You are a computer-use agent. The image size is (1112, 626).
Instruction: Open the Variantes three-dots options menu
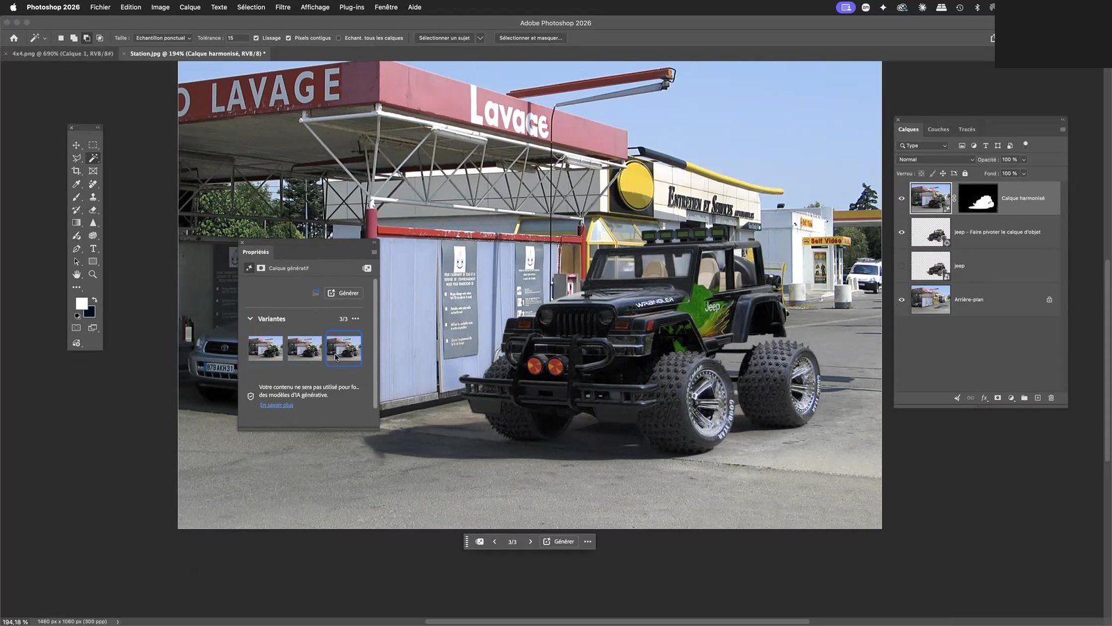[x=356, y=319]
